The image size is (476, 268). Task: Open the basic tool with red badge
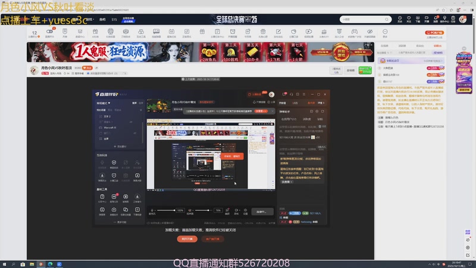click(x=114, y=197)
